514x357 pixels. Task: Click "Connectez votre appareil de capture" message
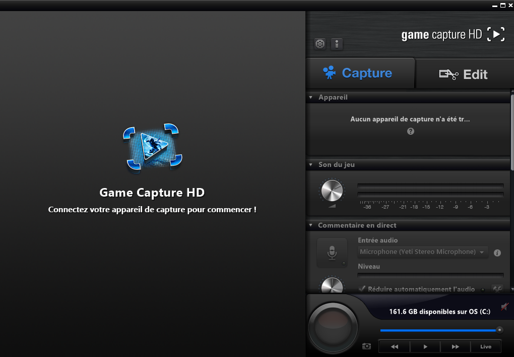coord(152,209)
